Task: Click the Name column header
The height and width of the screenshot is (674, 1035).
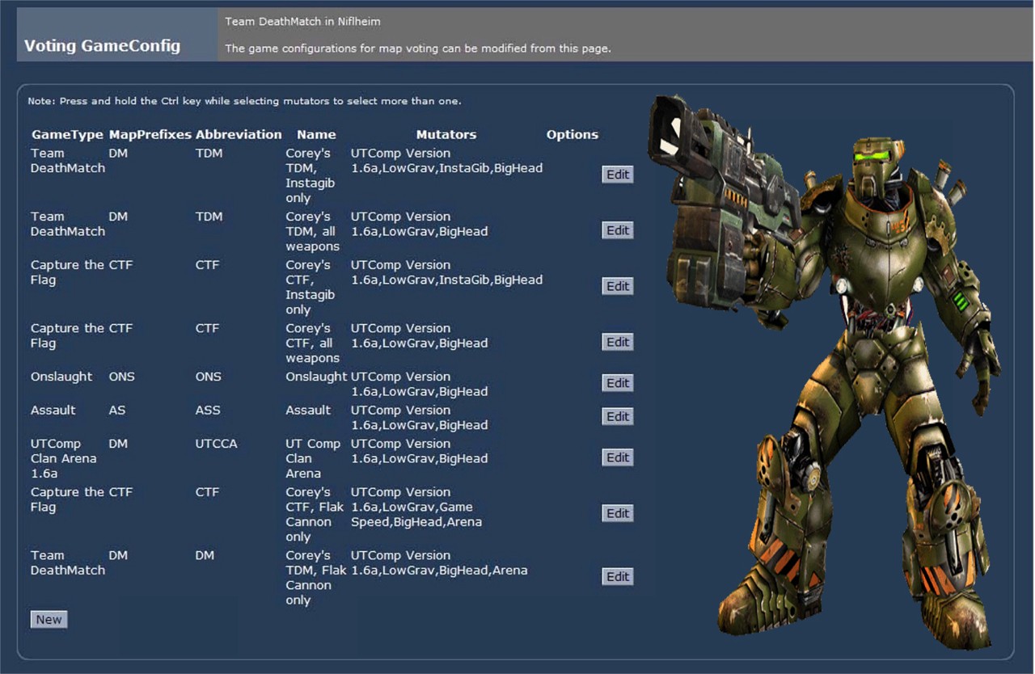Action: tap(316, 134)
